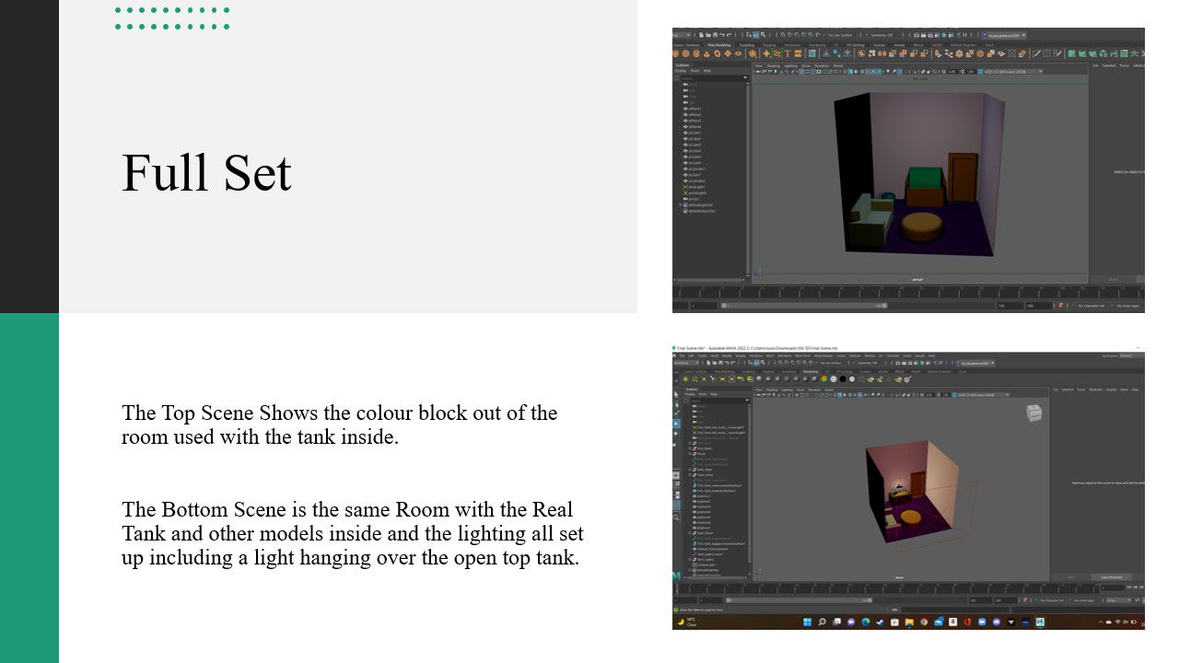
Task: Click the Maya icon in the taskbar
Action: click(x=1040, y=622)
